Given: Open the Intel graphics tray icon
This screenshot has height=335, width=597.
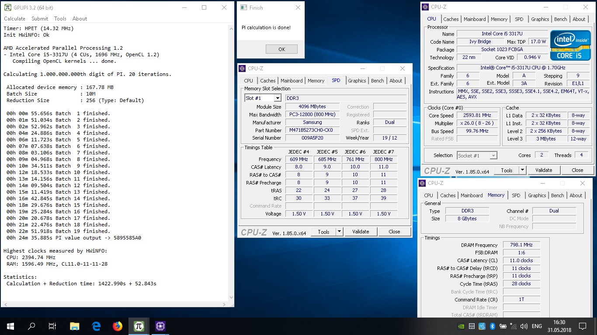Looking at the screenshot, I should click(482, 326).
